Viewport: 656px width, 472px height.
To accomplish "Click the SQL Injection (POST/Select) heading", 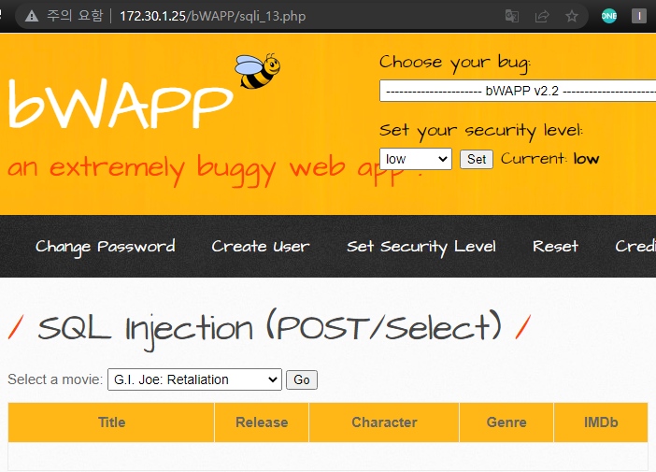I will pyautogui.click(x=269, y=329).
